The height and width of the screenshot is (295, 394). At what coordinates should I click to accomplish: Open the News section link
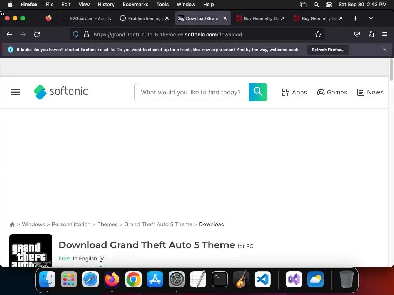[371, 92]
